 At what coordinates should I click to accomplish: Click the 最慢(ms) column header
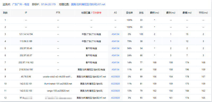pos(187,13)
